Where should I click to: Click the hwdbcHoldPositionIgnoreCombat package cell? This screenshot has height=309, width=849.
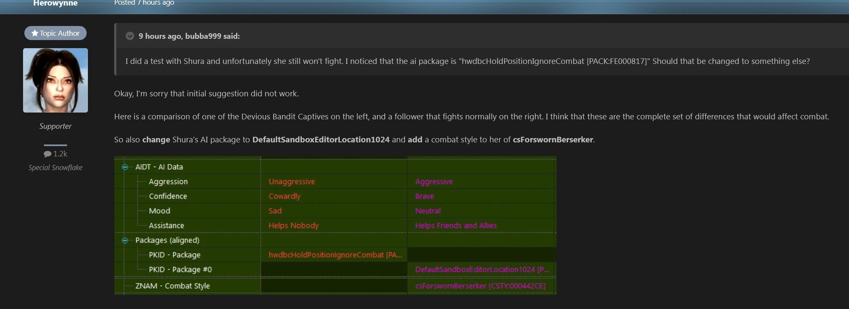coord(334,255)
